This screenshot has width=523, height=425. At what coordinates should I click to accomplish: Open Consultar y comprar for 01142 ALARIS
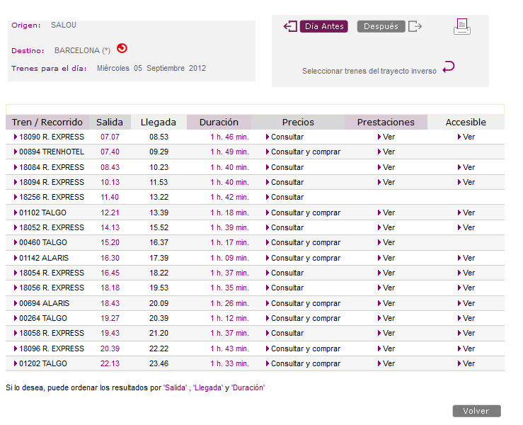(x=303, y=258)
